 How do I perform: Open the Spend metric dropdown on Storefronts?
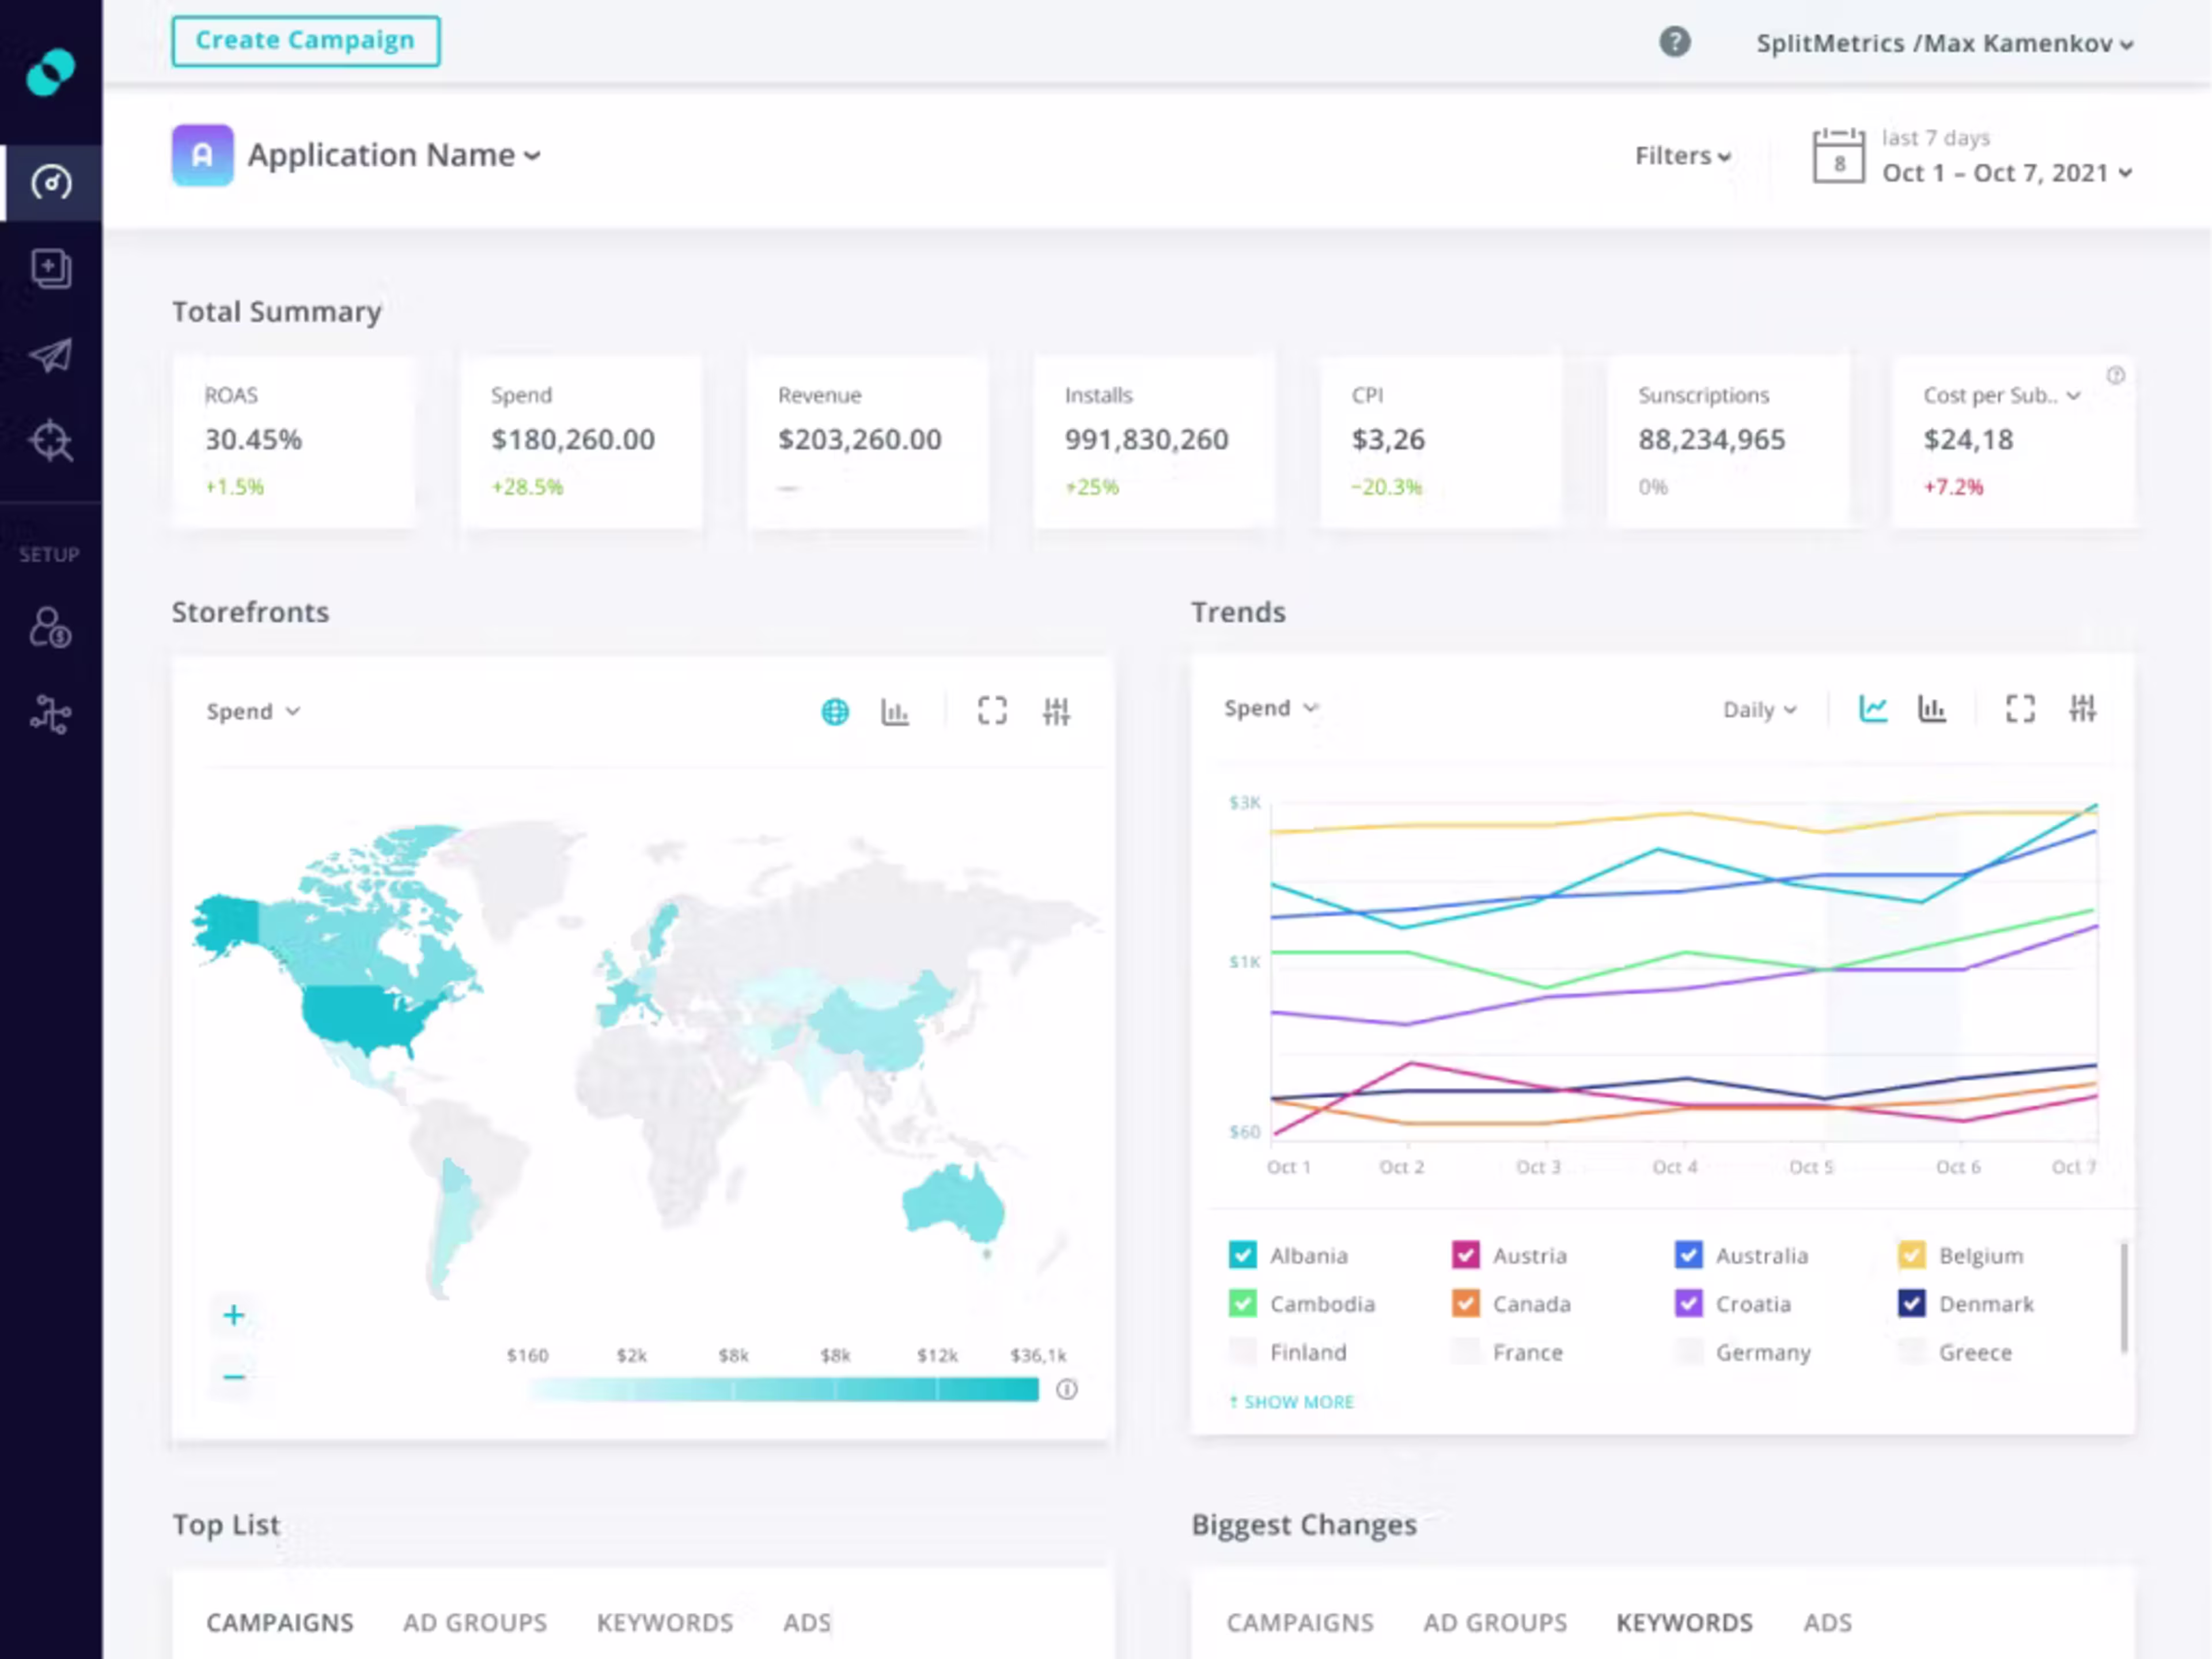click(253, 711)
